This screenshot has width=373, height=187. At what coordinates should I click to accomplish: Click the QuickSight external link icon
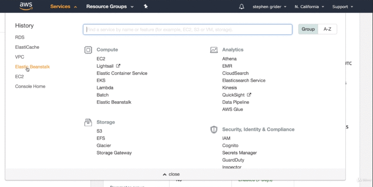[x=249, y=95]
